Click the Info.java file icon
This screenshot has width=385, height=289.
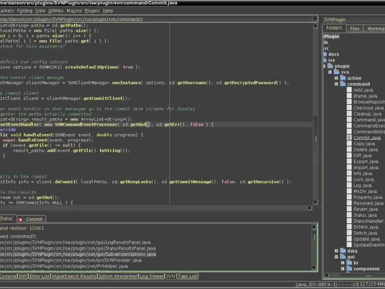tap(349, 173)
